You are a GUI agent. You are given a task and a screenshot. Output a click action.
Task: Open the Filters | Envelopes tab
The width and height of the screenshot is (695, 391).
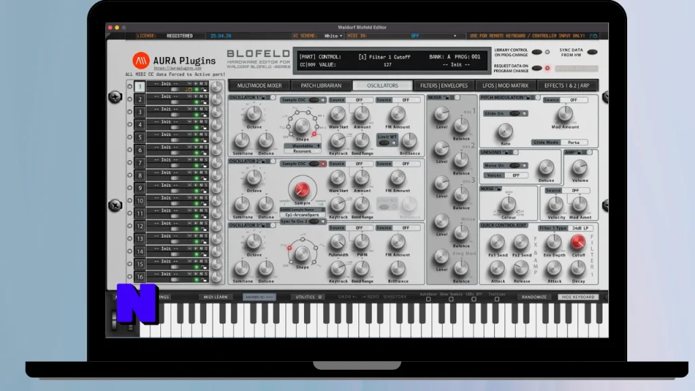click(x=444, y=86)
